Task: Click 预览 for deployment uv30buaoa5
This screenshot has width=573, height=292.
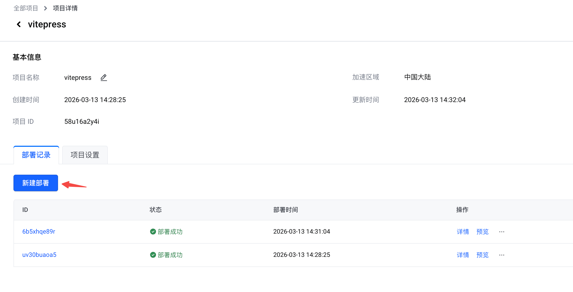Action: click(482, 255)
